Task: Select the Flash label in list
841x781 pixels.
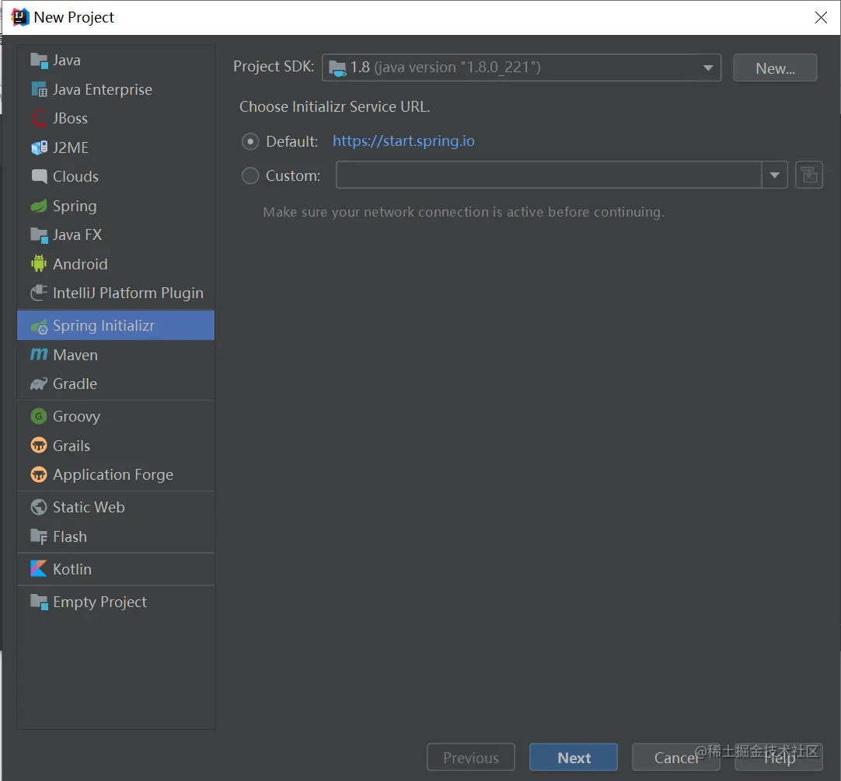Action: point(70,536)
